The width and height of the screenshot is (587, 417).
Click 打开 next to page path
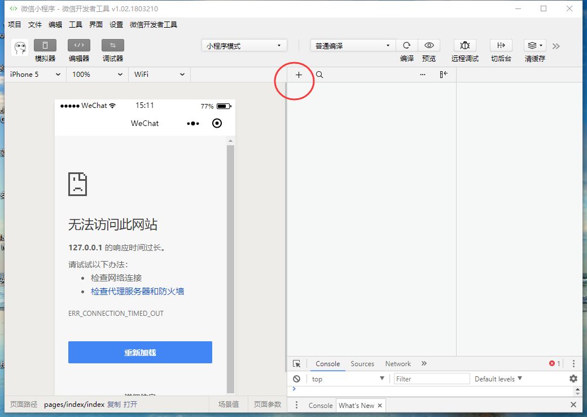pos(130,405)
